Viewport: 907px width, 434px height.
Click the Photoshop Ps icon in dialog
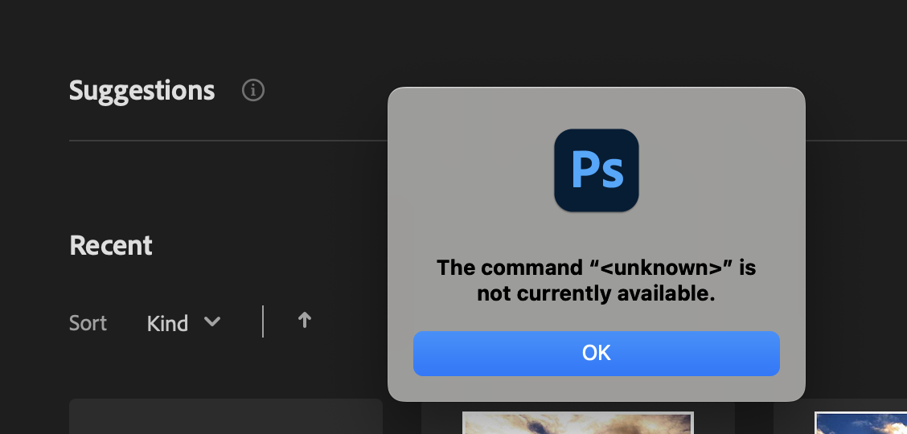tap(597, 170)
